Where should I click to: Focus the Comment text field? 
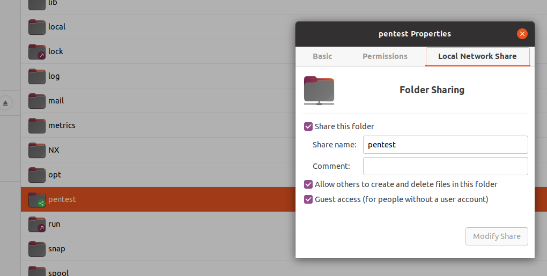click(x=446, y=166)
